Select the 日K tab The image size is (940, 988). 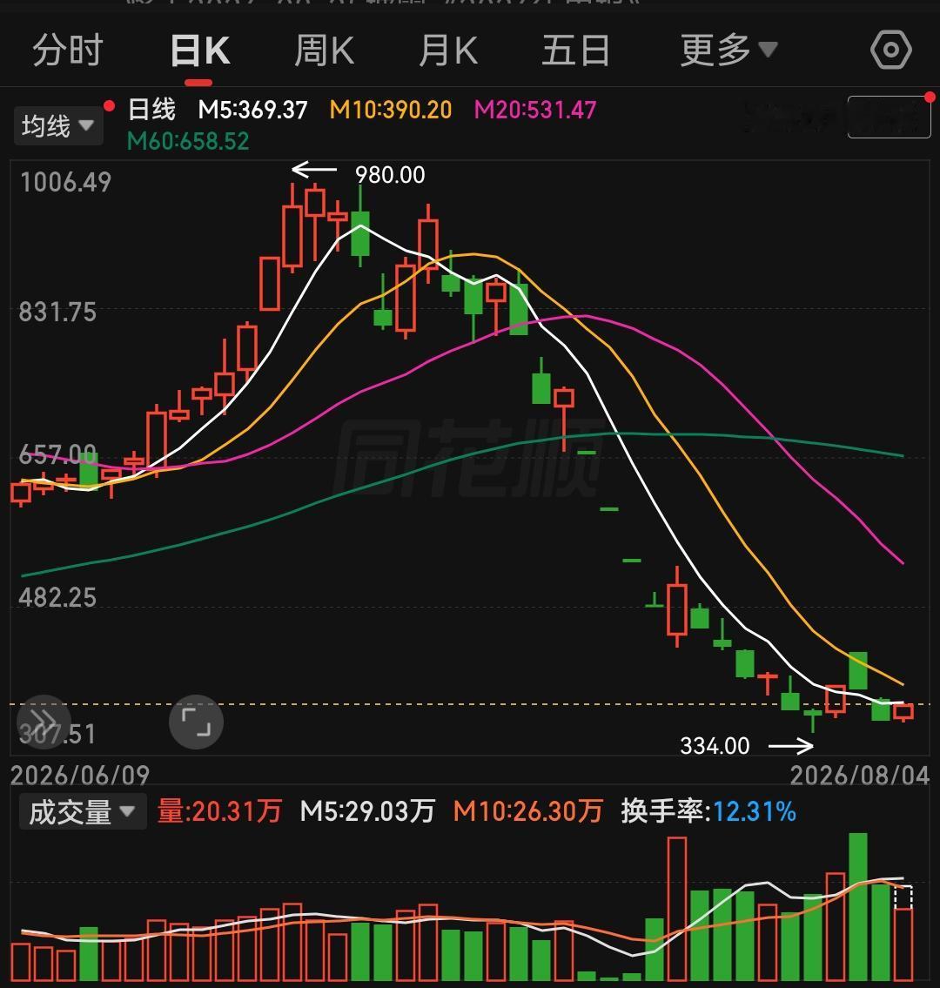coord(199,50)
